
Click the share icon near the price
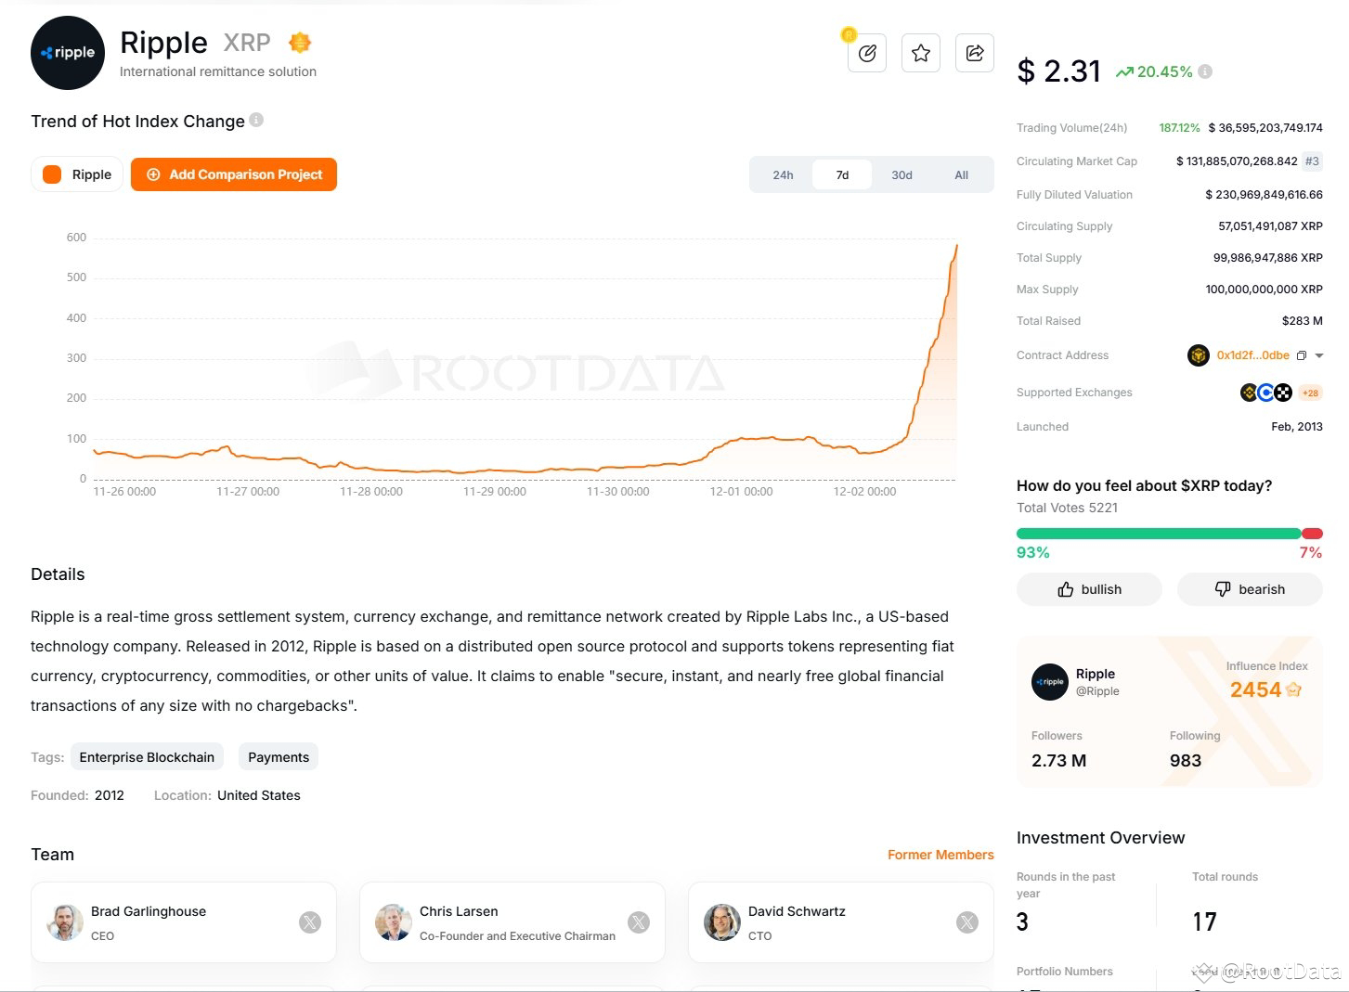[x=974, y=53]
